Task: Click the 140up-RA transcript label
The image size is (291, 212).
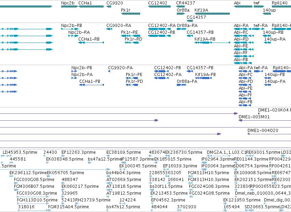Action: tap(275, 39)
